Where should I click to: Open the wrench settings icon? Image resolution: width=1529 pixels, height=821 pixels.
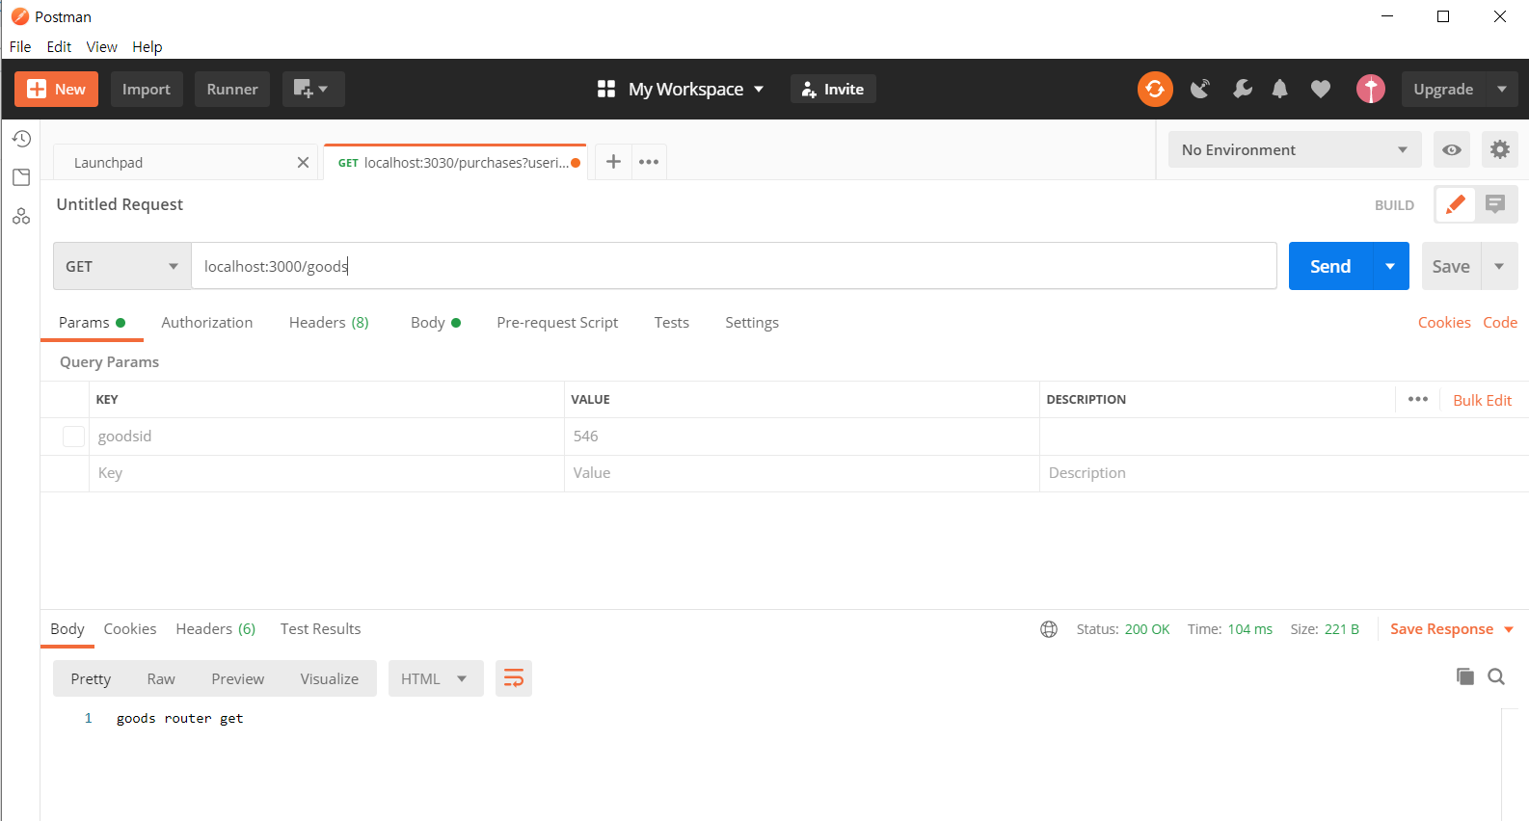tap(1243, 89)
